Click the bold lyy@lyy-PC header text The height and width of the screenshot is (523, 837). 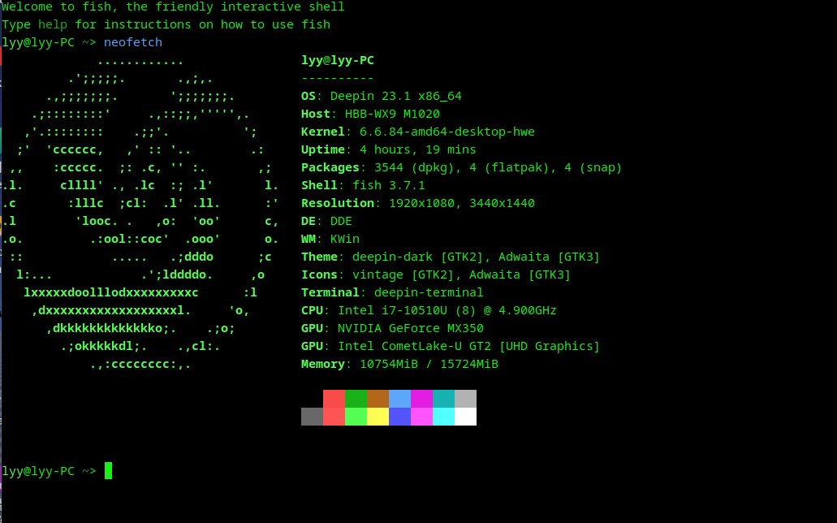(x=338, y=60)
